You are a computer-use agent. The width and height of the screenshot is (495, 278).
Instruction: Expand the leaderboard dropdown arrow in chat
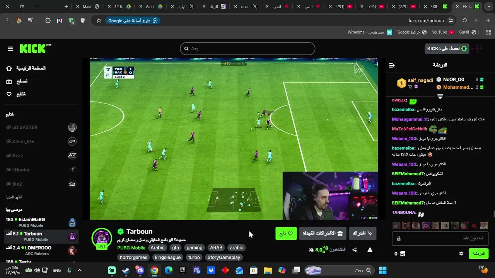(x=440, y=96)
